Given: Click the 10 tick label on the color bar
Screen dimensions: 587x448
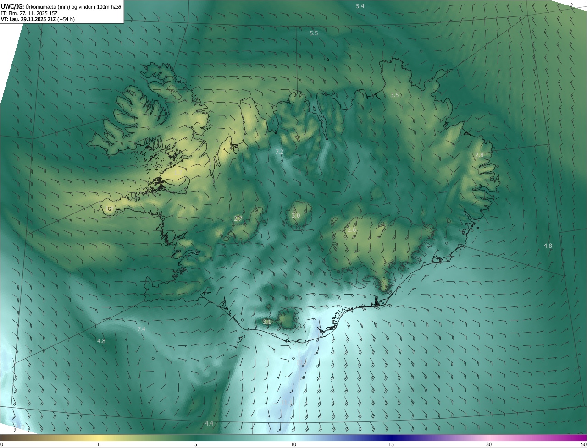Looking at the screenshot, I should 293,444.
